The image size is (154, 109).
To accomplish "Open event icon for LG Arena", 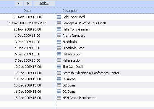I will 59,79.
